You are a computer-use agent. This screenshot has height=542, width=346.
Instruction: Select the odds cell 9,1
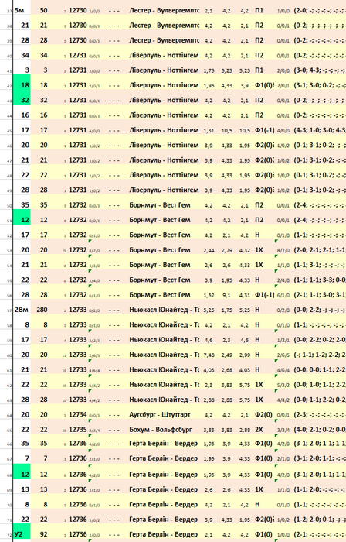[227, 295]
